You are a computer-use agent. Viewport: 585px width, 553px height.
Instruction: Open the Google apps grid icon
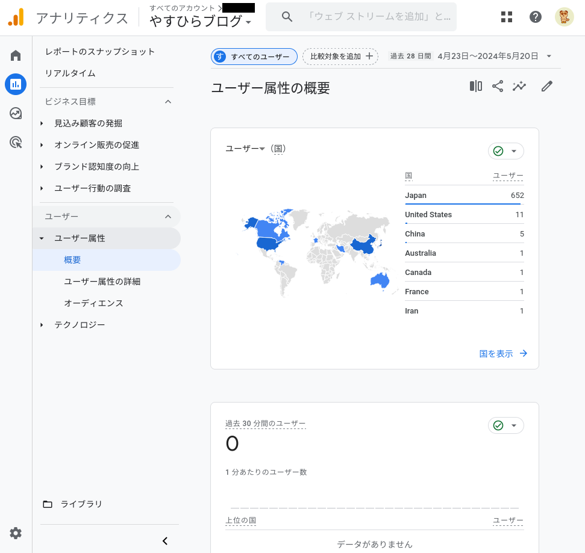[507, 17]
